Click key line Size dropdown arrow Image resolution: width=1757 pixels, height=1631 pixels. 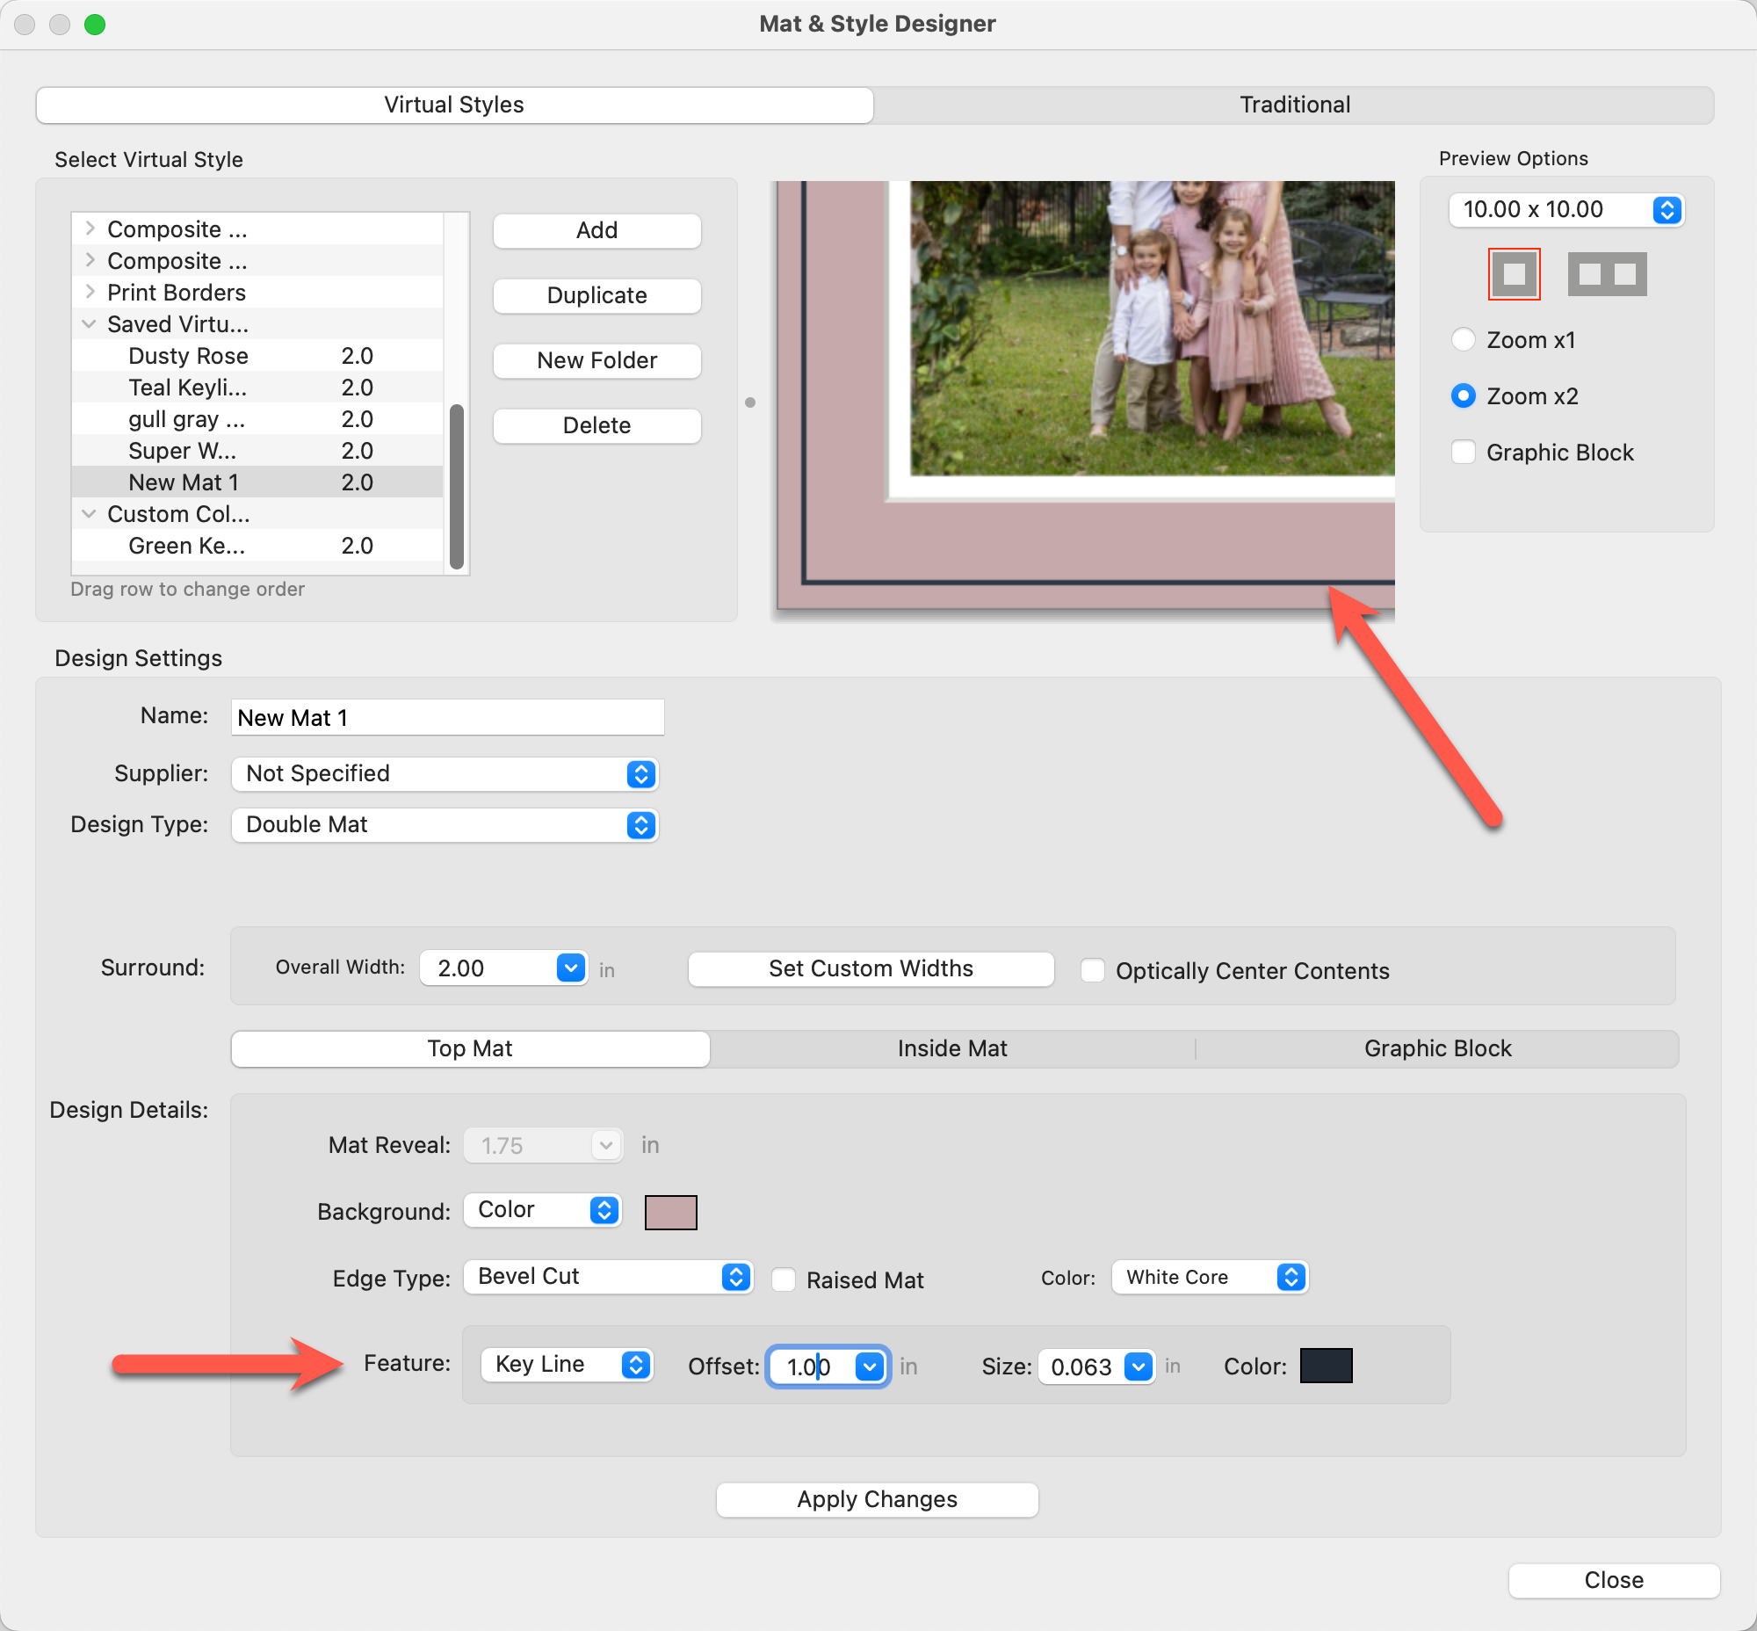1138,1367
